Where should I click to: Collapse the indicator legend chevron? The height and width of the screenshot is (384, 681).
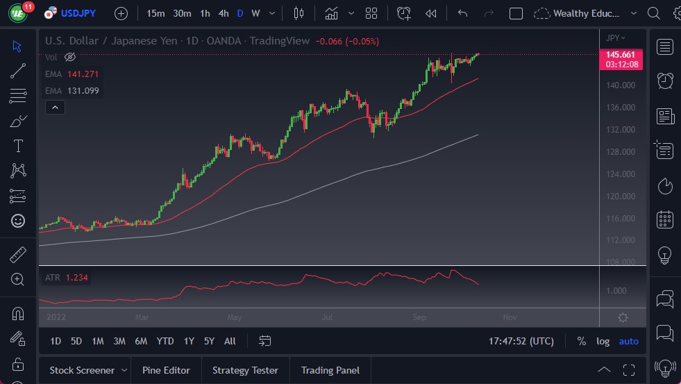[55, 107]
